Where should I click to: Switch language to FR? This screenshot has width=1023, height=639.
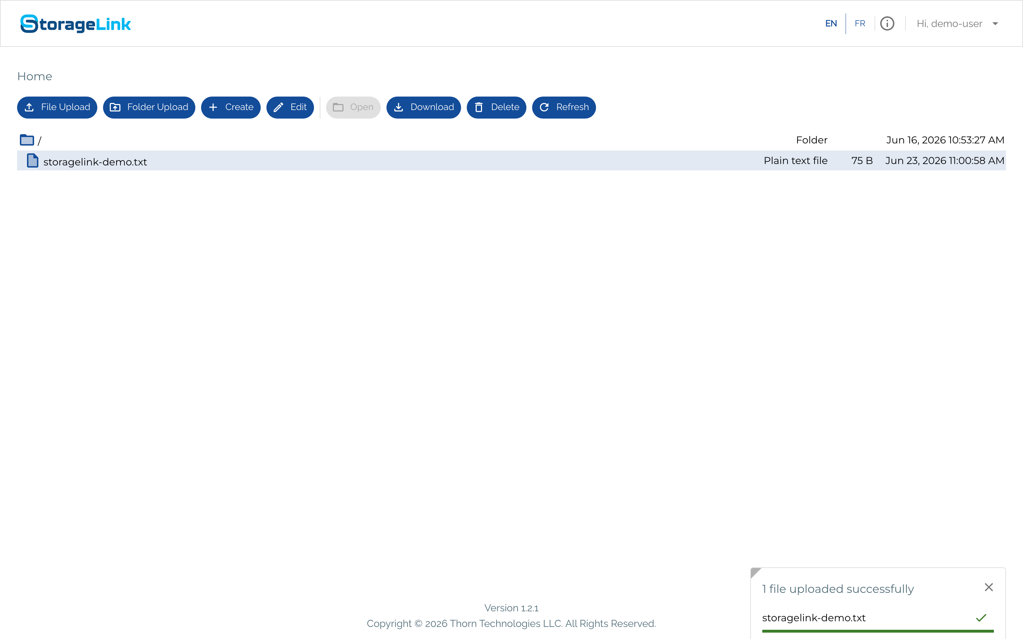pos(859,24)
